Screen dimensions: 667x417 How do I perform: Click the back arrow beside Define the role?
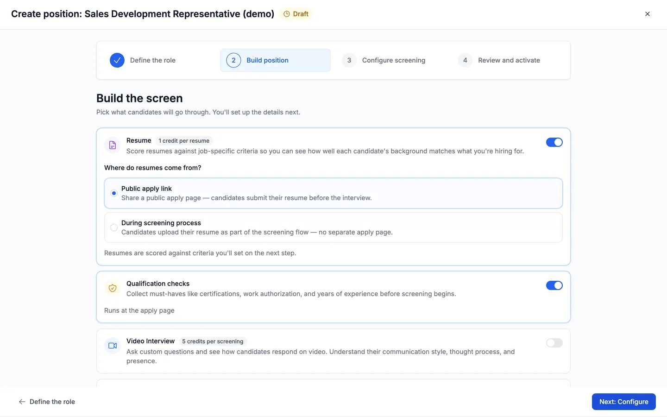22,402
